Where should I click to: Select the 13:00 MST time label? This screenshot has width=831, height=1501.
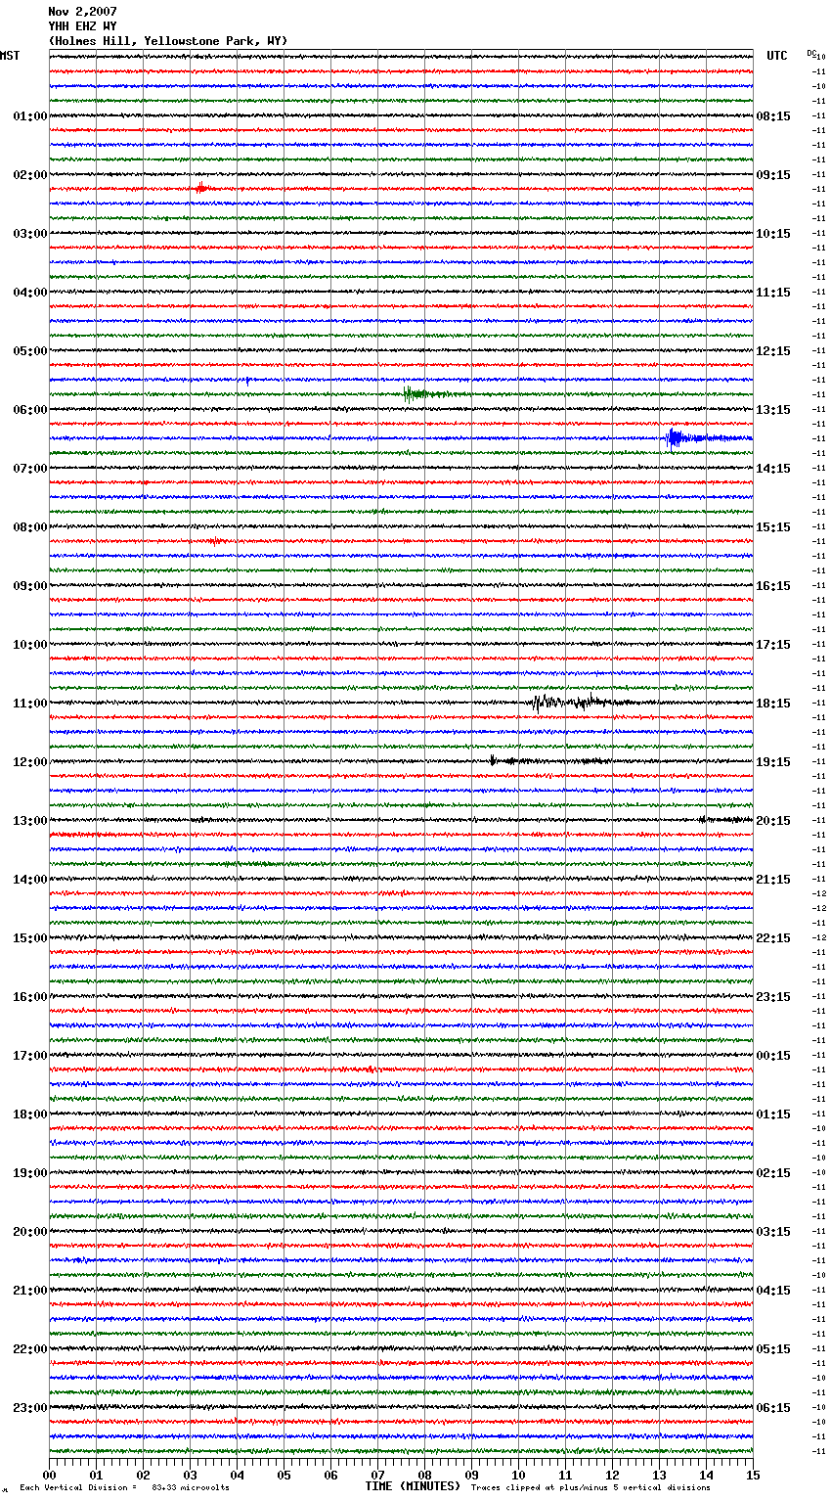click(x=30, y=821)
